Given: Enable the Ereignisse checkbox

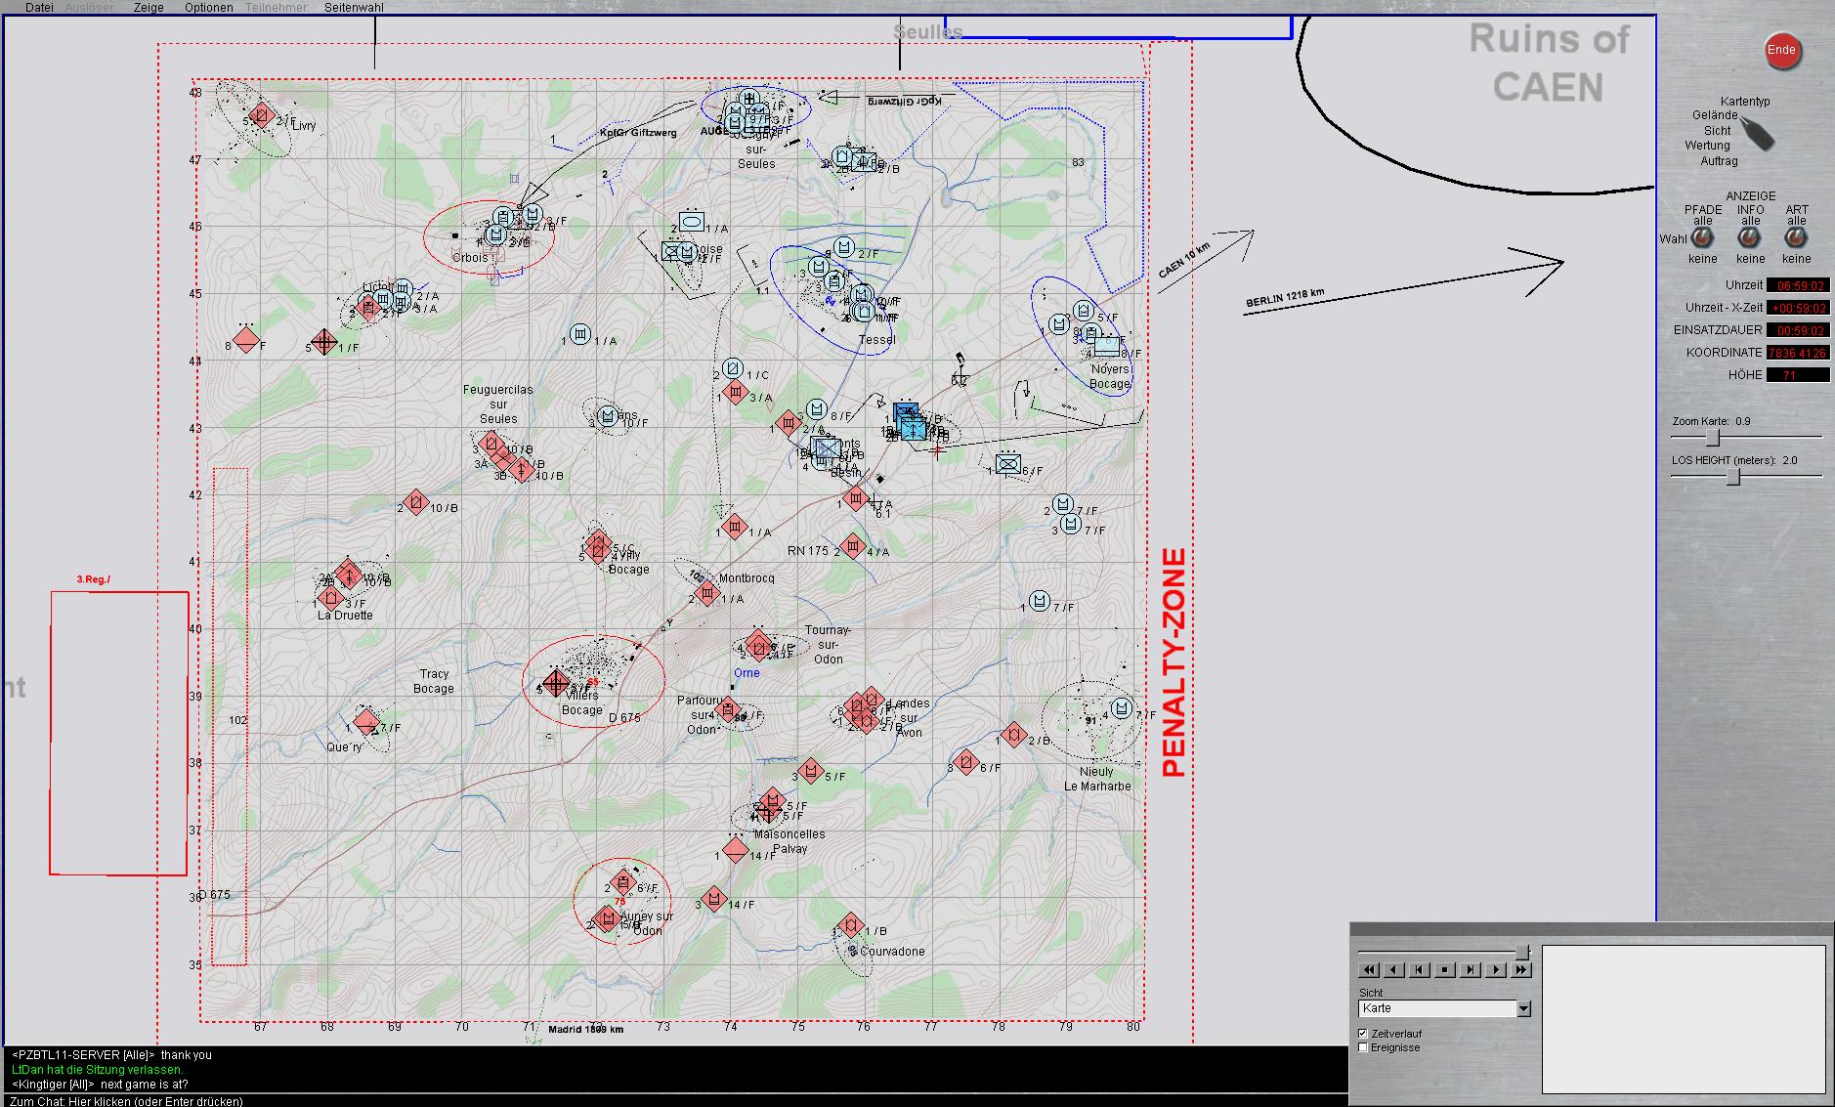Looking at the screenshot, I should tap(1363, 1047).
